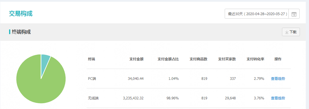
Task: Click the download arrow icon
Action: pos(287,32)
